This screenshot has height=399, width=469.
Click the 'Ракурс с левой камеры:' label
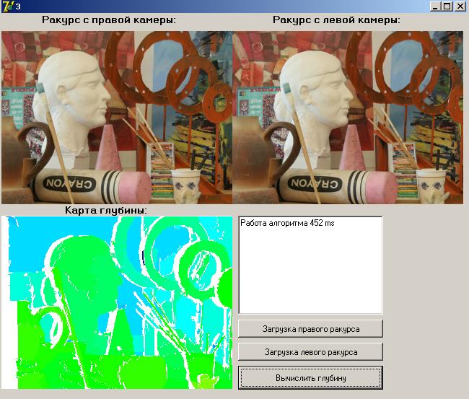[x=336, y=20]
